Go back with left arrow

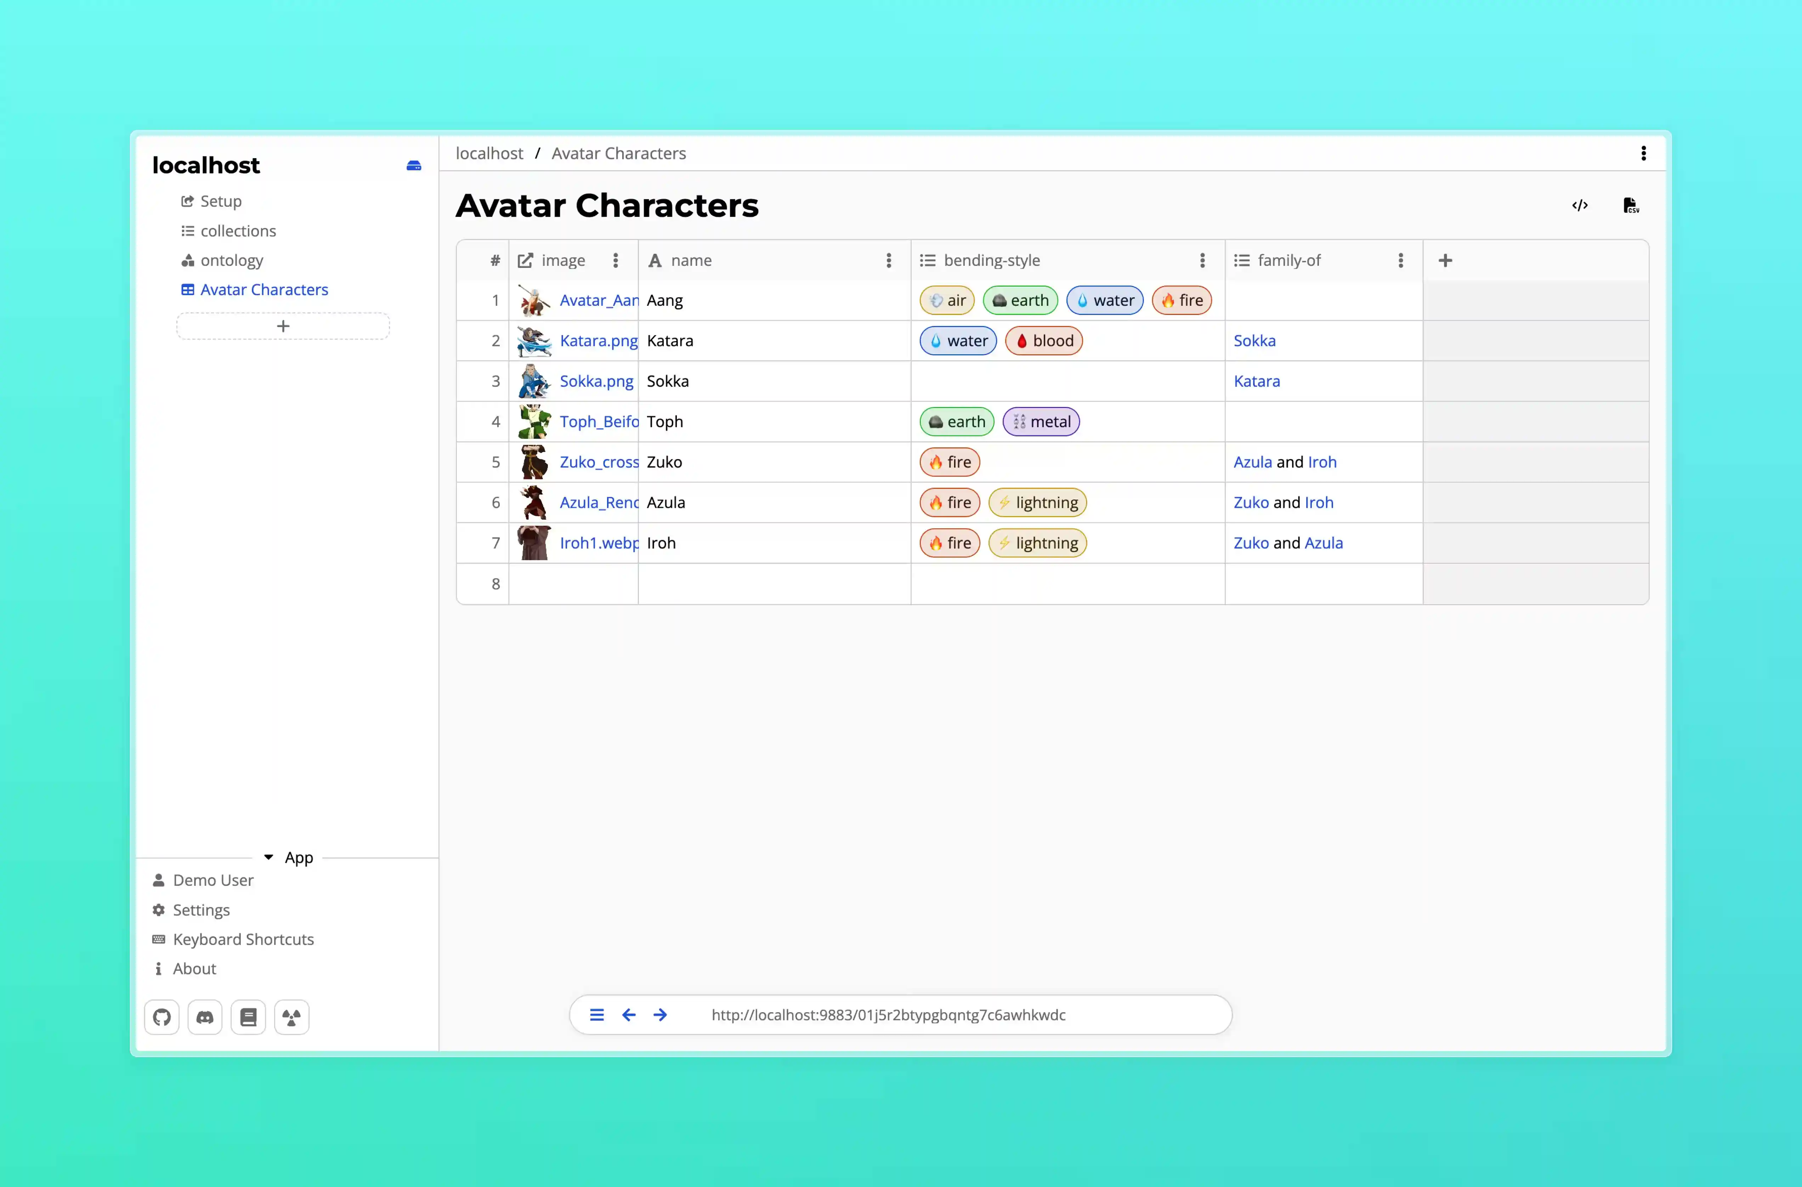(x=628, y=1014)
